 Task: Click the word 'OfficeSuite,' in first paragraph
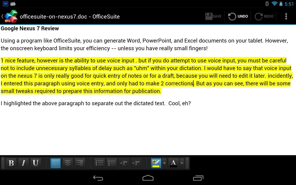pos(67,41)
